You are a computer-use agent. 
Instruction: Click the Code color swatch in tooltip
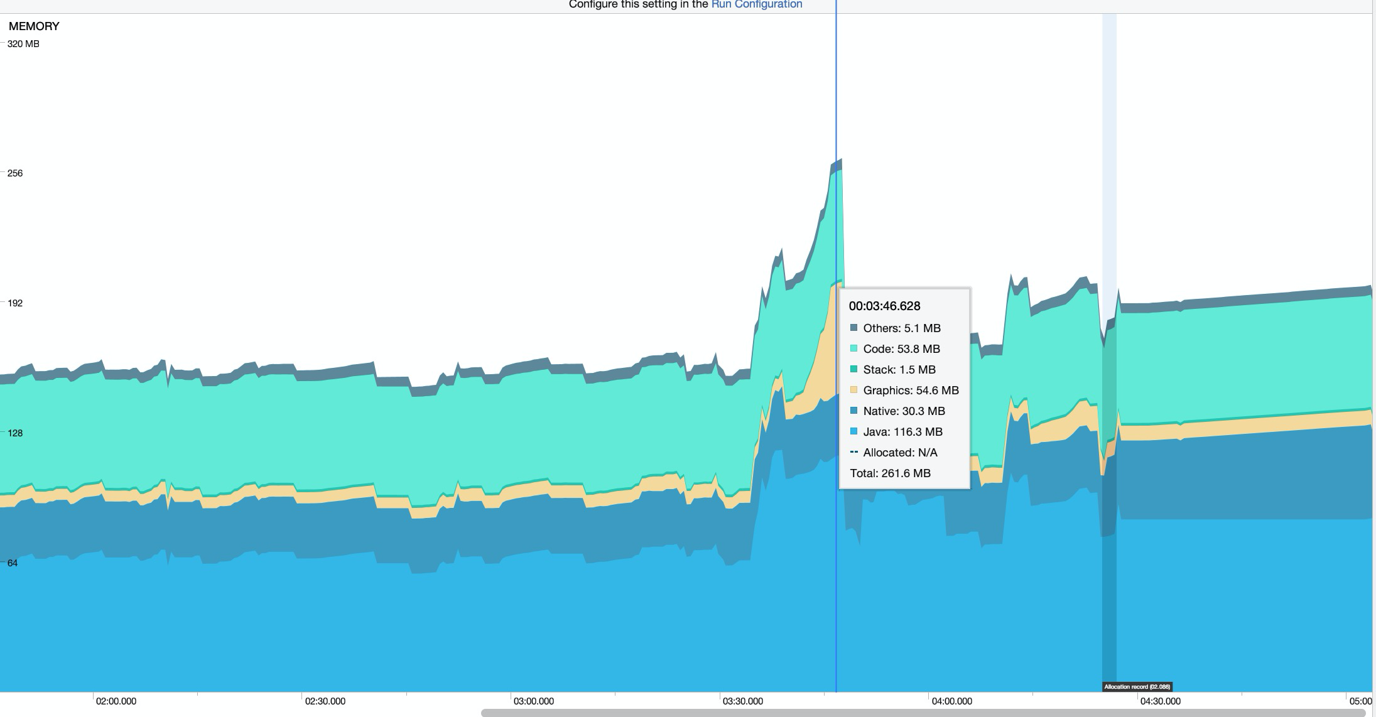click(x=853, y=348)
